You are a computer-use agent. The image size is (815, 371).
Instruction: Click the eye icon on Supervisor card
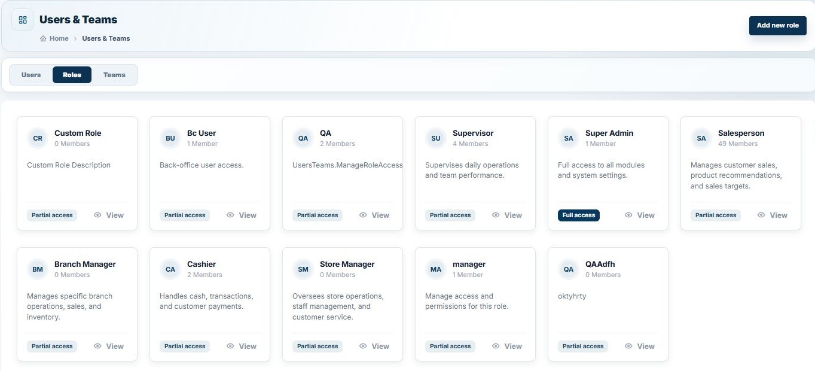tap(496, 215)
